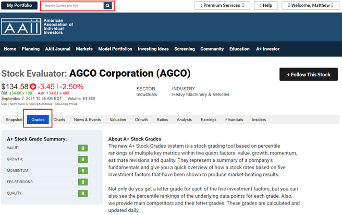Click the search magnifier icon
This screenshot has height=215, width=342.
[107, 6]
